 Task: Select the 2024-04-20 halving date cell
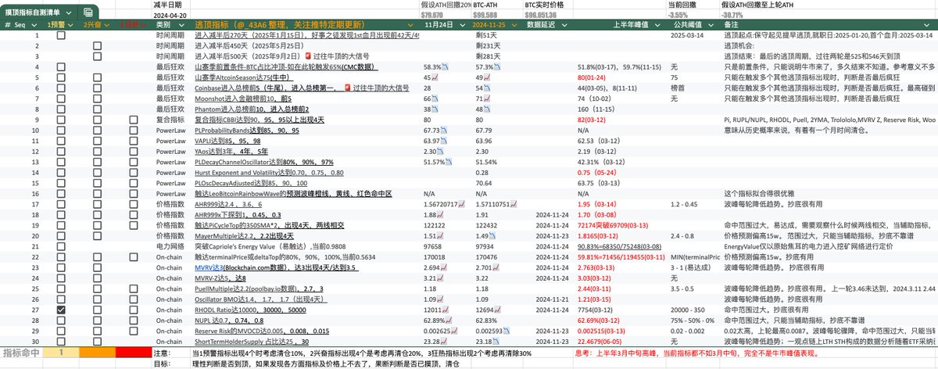172,14
